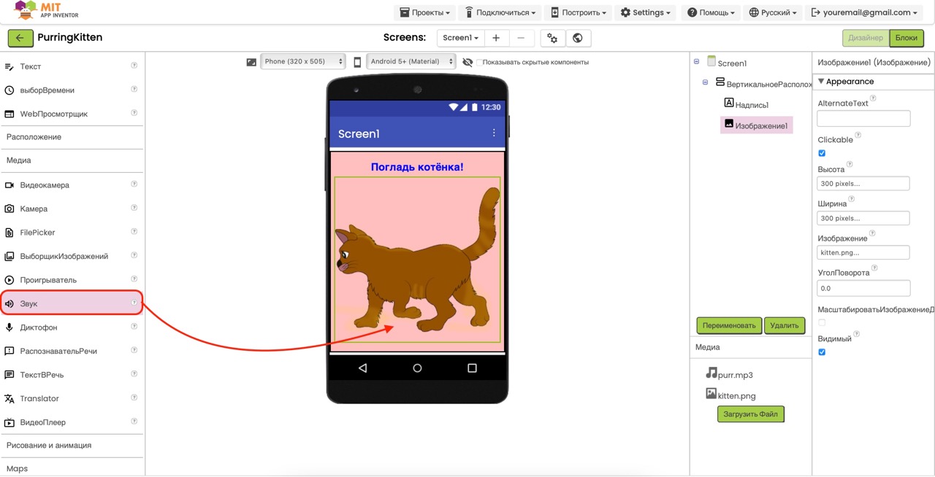Toggle МасштабироватьИзображение checkbox
Viewport: 935px width, 477px height.
click(x=822, y=322)
